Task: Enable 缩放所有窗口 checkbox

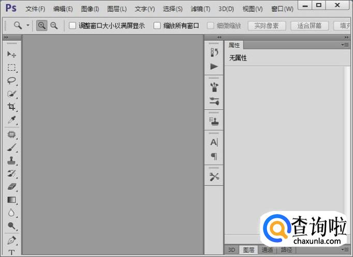Action: pyautogui.click(x=157, y=25)
